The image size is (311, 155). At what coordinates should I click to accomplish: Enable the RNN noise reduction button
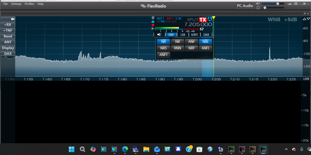178,48
